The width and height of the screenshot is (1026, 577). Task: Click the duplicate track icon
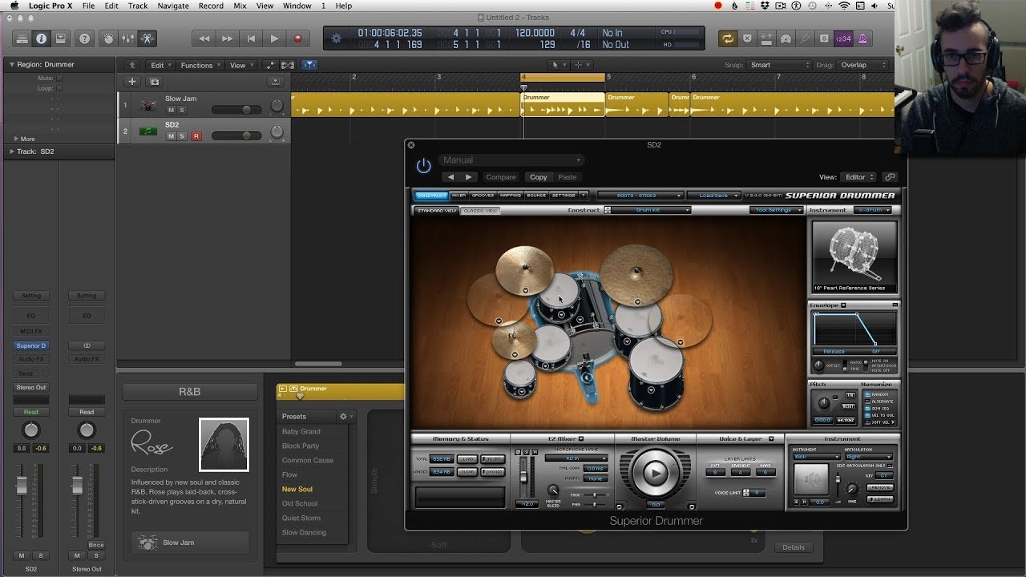pyautogui.click(x=154, y=82)
